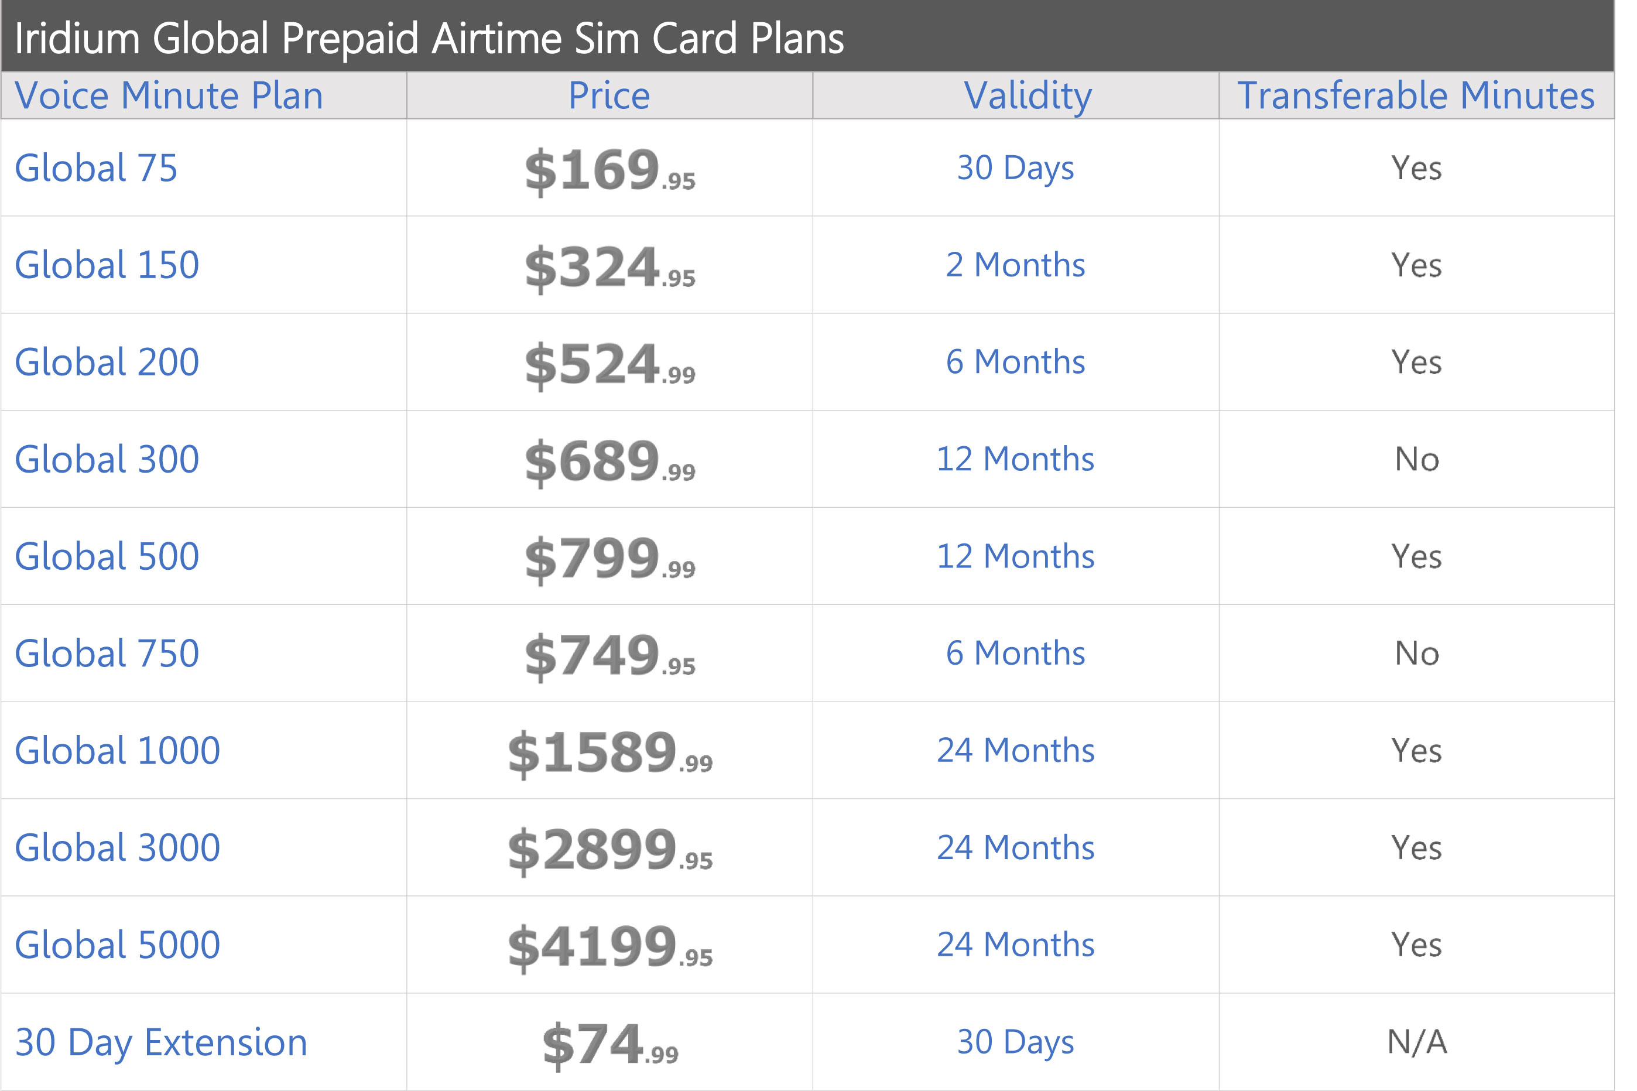Open the Global 300 plan link

[107, 459]
